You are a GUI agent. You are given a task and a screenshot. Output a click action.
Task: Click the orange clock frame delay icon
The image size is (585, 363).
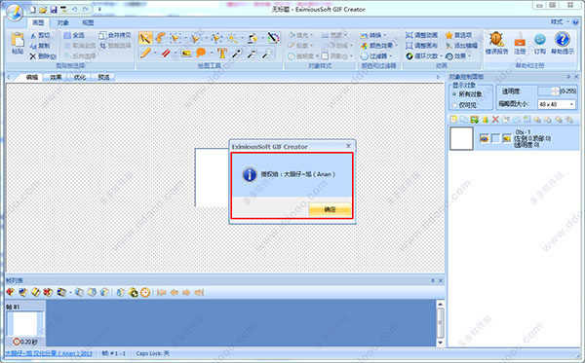(x=145, y=292)
